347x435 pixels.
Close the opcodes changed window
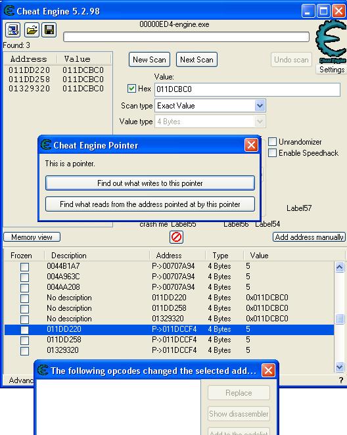point(269,371)
